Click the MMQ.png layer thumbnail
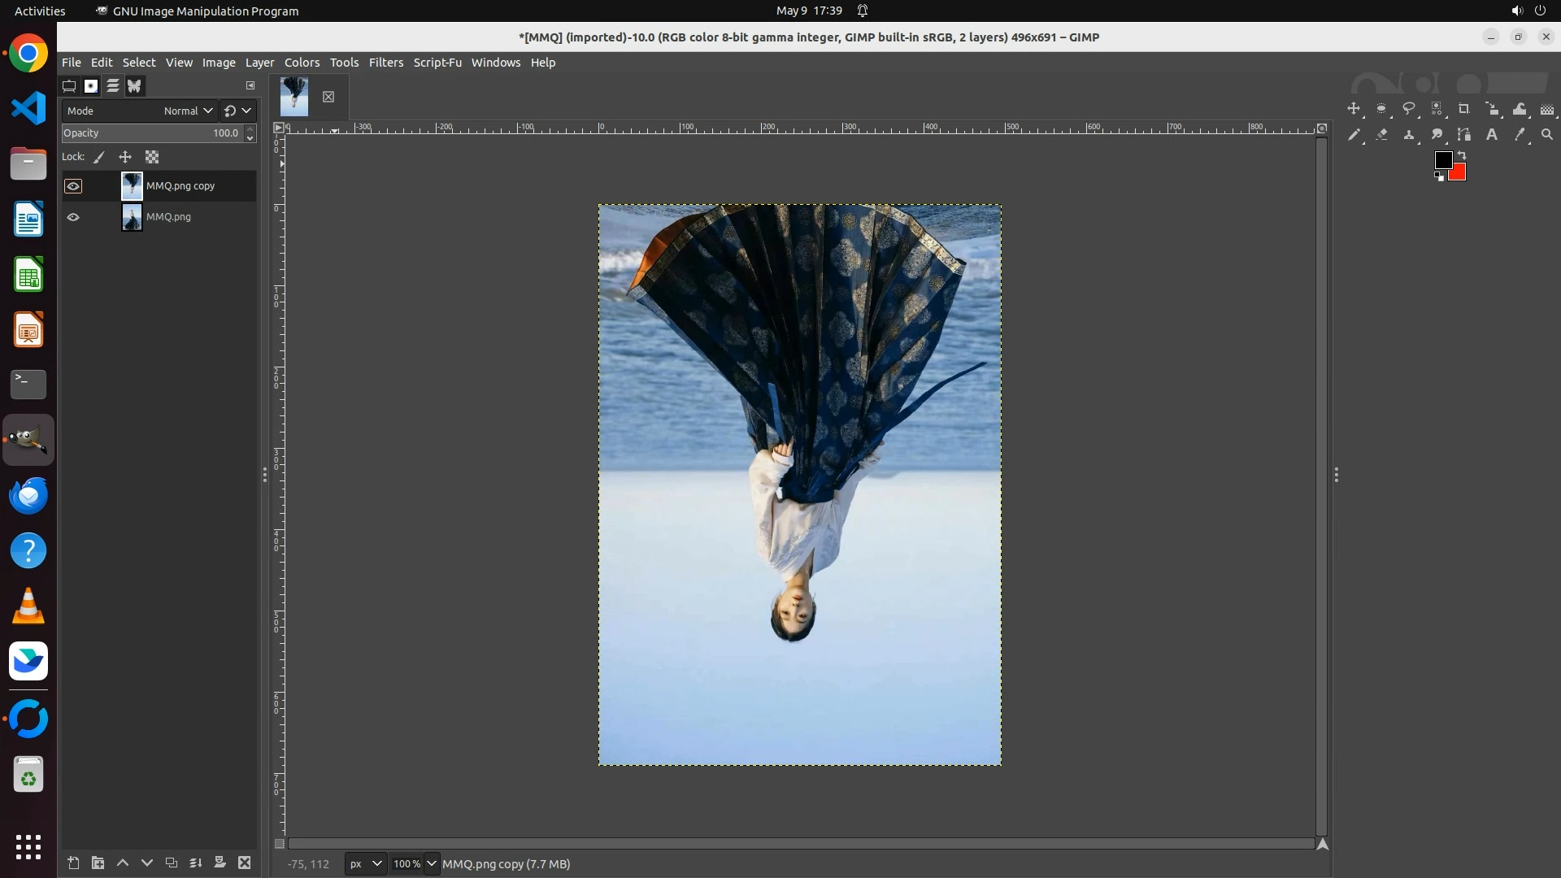Image resolution: width=1561 pixels, height=878 pixels. click(132, 217)
